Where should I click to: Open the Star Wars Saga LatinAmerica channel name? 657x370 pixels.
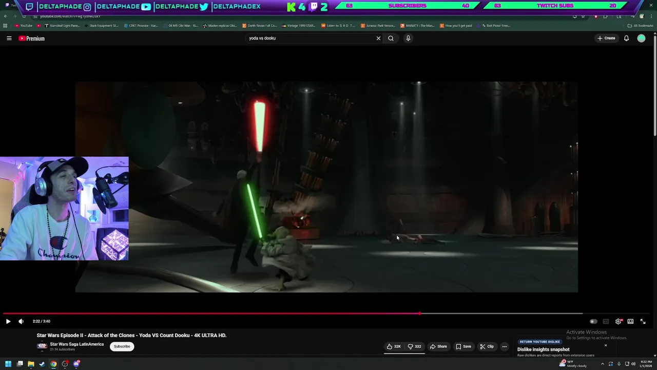76,344
